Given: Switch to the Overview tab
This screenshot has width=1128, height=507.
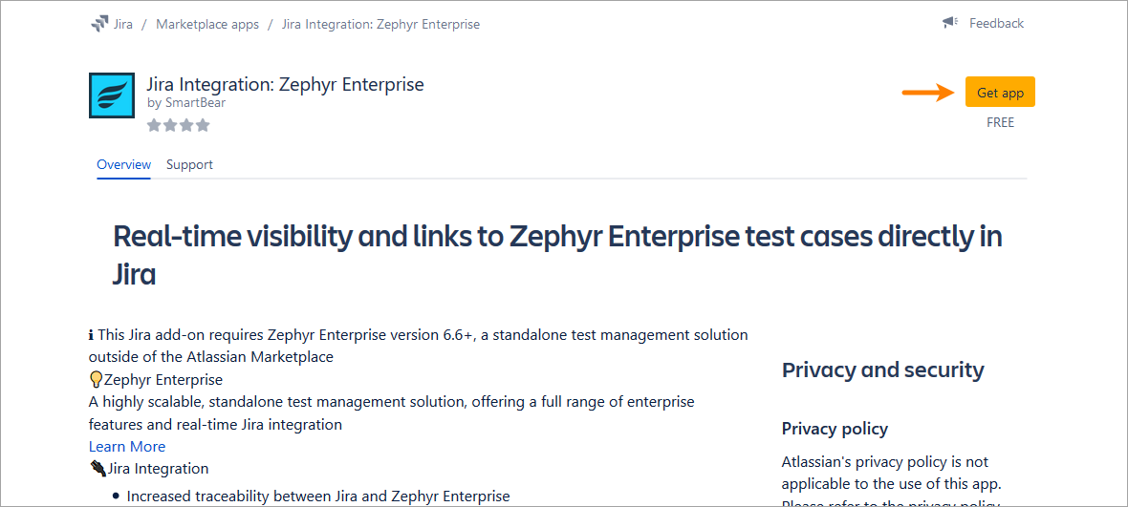Looking at the screenshot, I should tap(123, 164).
